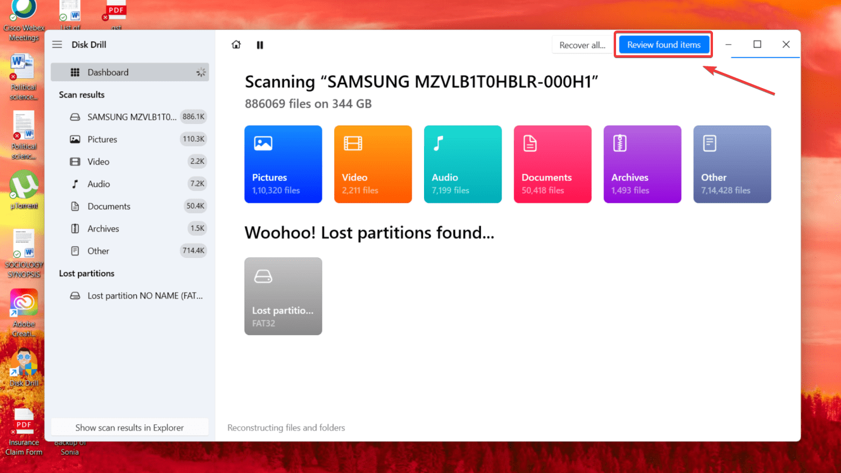The image size is (841, 473).
Task: Open the orange Video category card
Action: pos(373,164)
